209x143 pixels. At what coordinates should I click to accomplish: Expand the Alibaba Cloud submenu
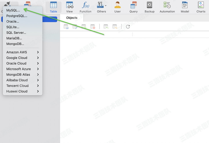(23, 80)
